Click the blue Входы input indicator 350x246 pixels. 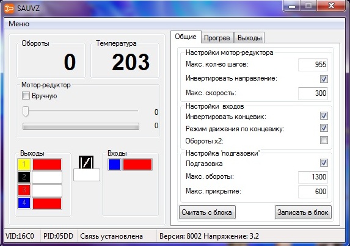click(114, 165)
